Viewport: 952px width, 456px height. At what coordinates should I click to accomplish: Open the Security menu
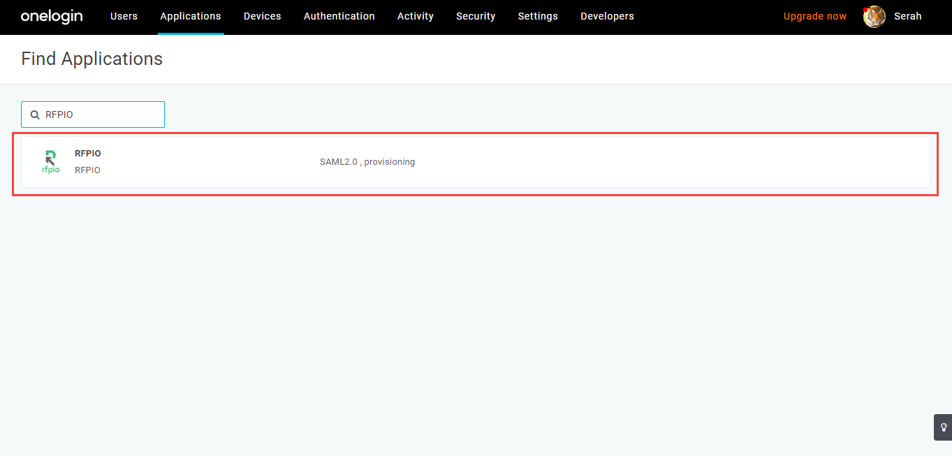476,16
